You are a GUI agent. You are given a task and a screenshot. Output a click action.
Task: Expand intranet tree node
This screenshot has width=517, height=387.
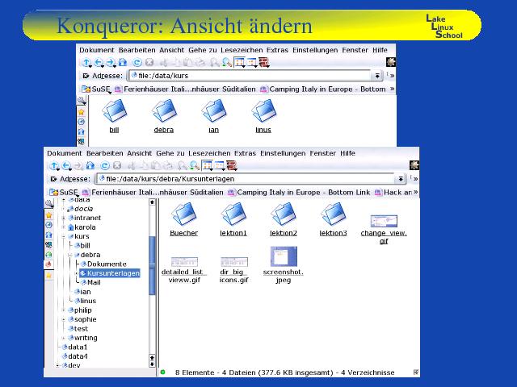(x=63, y=218)
